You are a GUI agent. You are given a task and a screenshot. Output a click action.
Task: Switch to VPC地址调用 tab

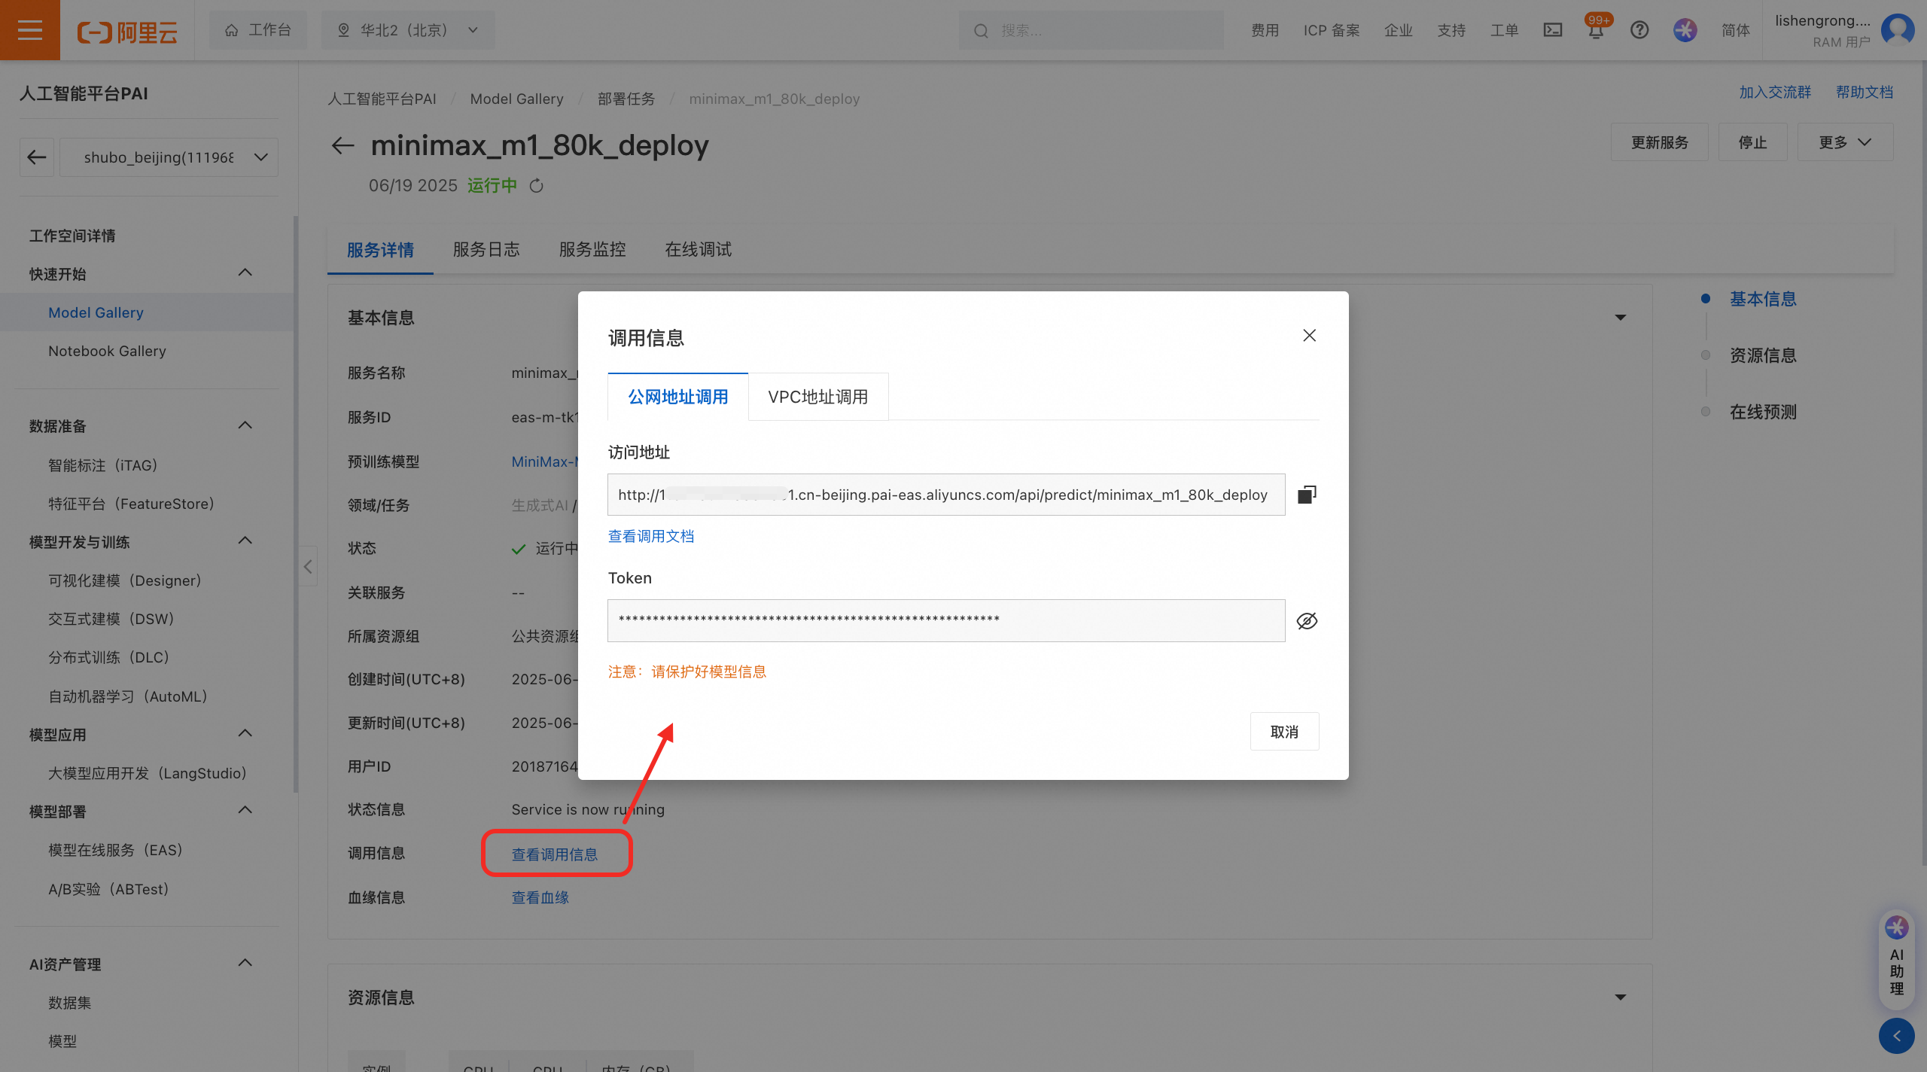click(817, 396)
